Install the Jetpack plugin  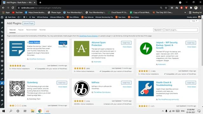tap(191, 43)
